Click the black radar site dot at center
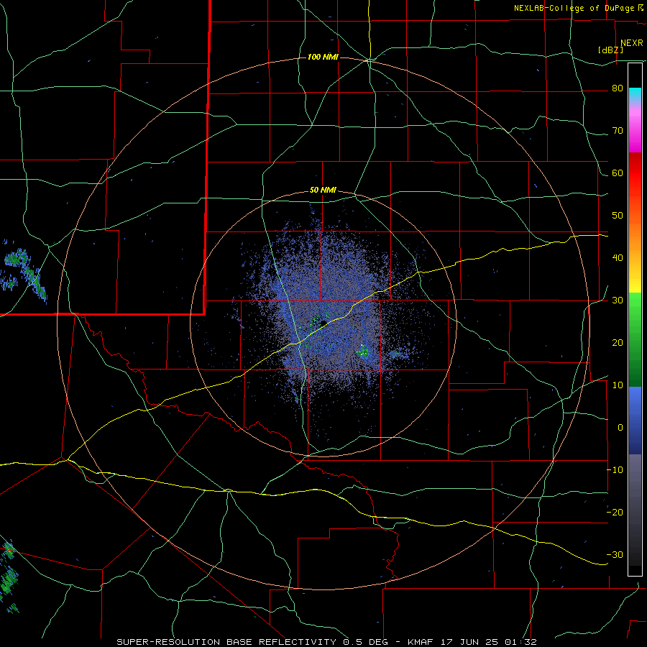This screenshot has width=647, height=647. pos(323,322)
